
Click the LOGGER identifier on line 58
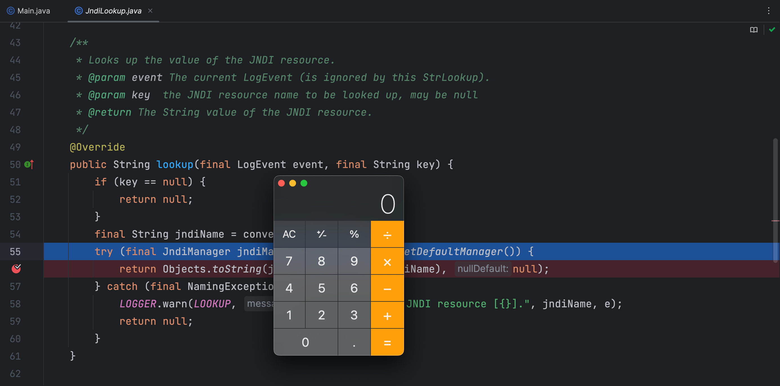(x=138, y=303)
